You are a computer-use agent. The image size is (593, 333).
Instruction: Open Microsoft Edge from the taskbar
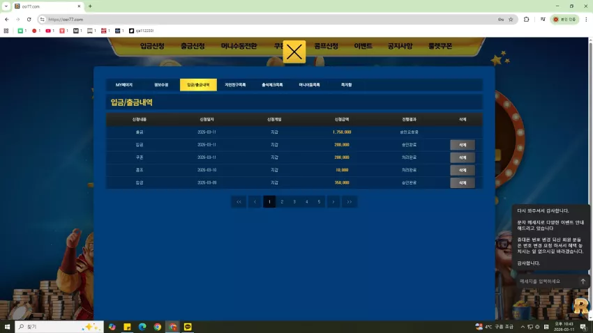coord(142,327)
